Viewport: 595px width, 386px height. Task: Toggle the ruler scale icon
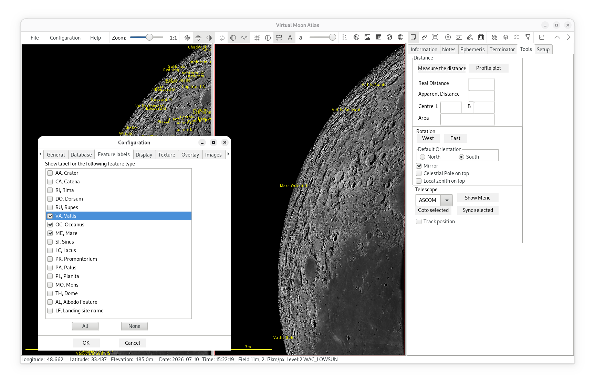pos(279,38)
